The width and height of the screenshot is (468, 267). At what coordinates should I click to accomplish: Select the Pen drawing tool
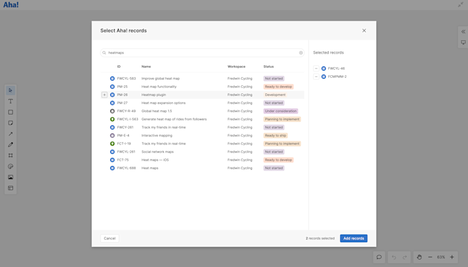[11, 144]
